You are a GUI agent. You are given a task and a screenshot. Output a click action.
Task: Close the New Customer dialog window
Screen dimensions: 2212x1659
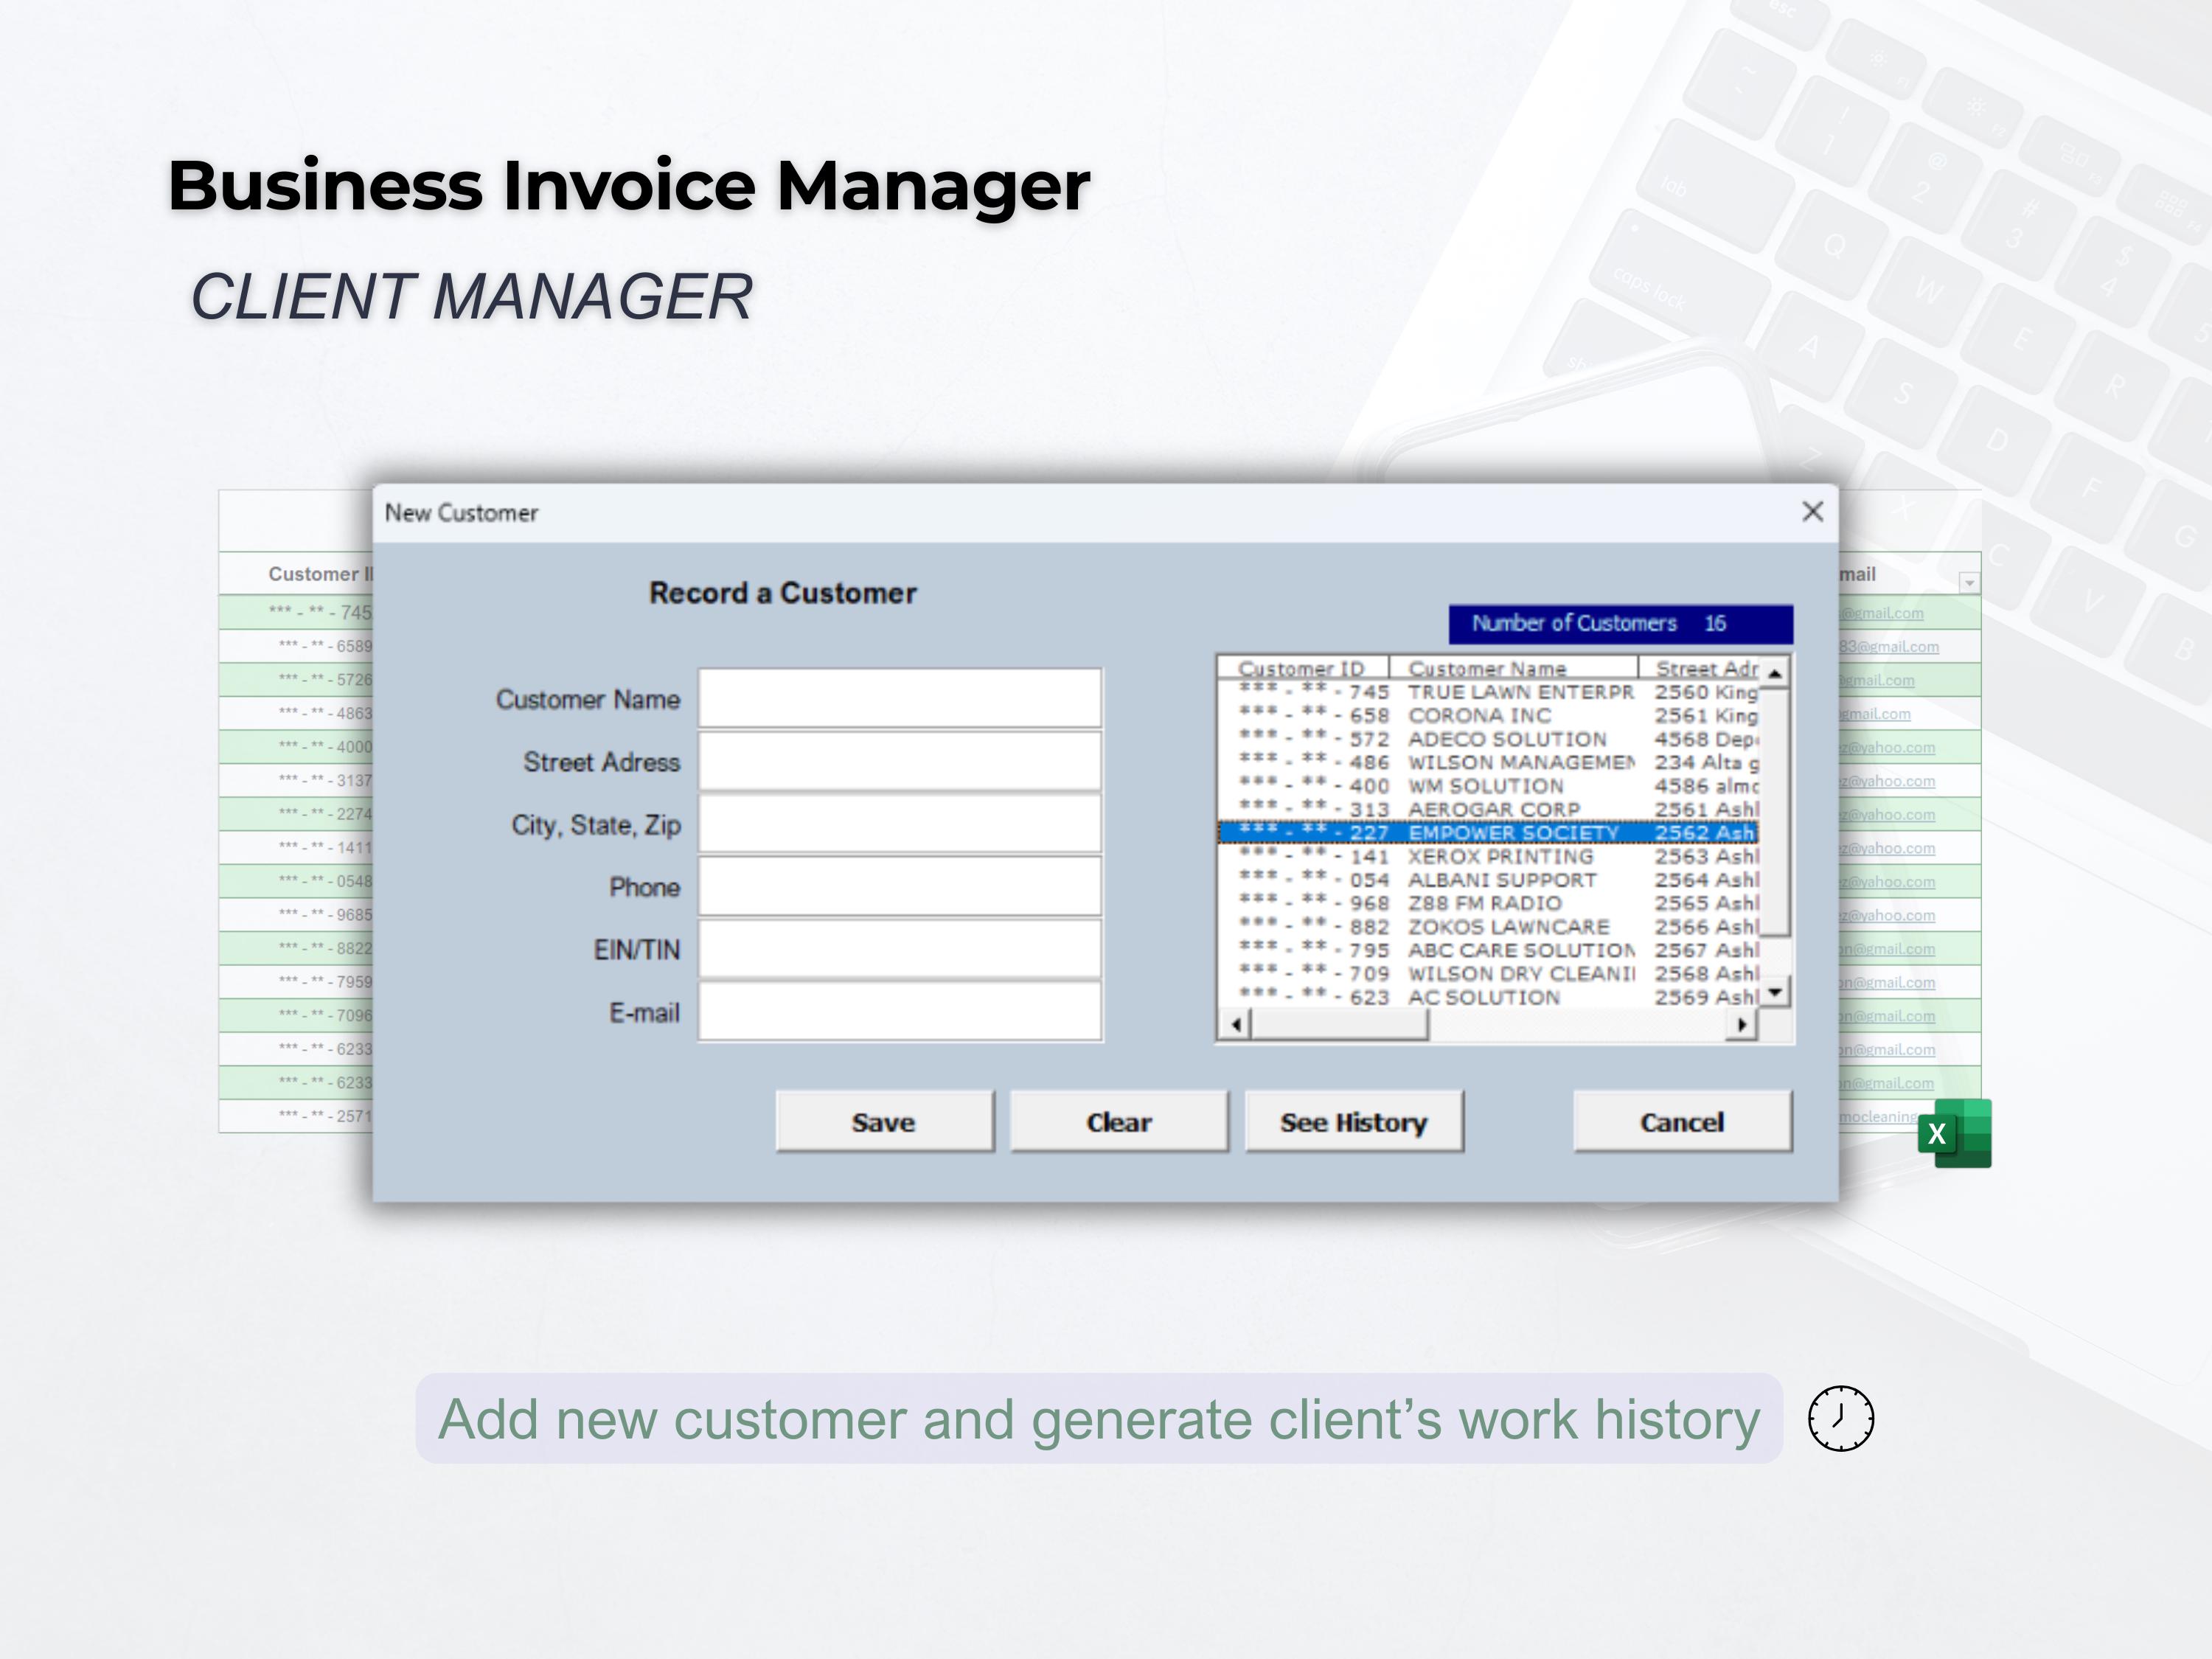[x=1812, y=512]
